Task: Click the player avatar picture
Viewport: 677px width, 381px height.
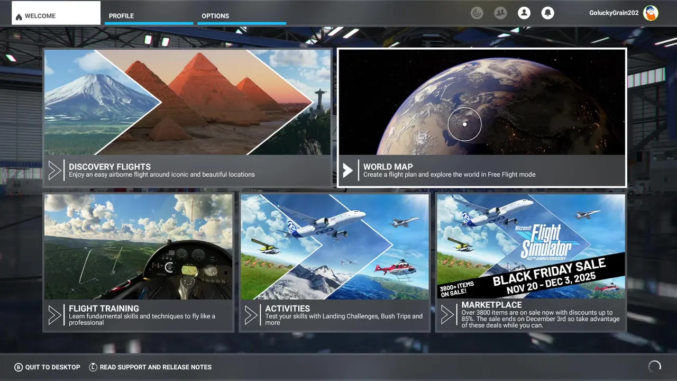Action: [x=651, y=13]
